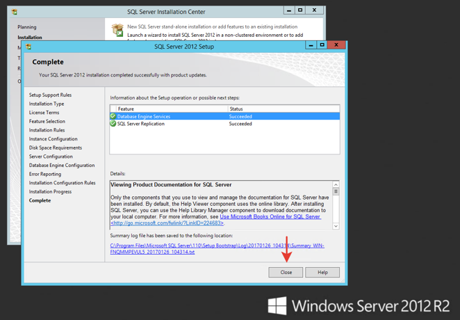Click the SQL Server 2012 Setup title icon
Image resolution: width=460 pixels, height=320 pixels.
tap(28, 47)
